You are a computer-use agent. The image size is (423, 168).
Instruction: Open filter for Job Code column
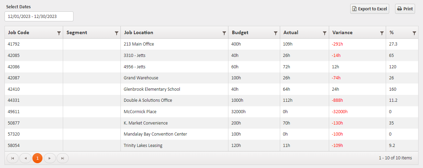tap(59, 33)
